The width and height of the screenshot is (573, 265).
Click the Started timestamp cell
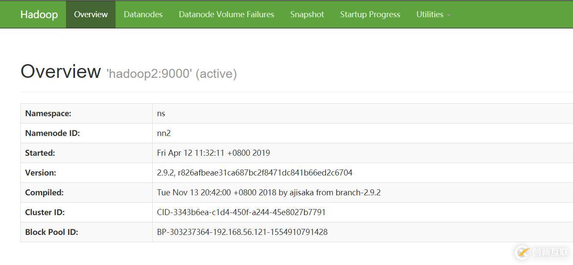[214, 153]
